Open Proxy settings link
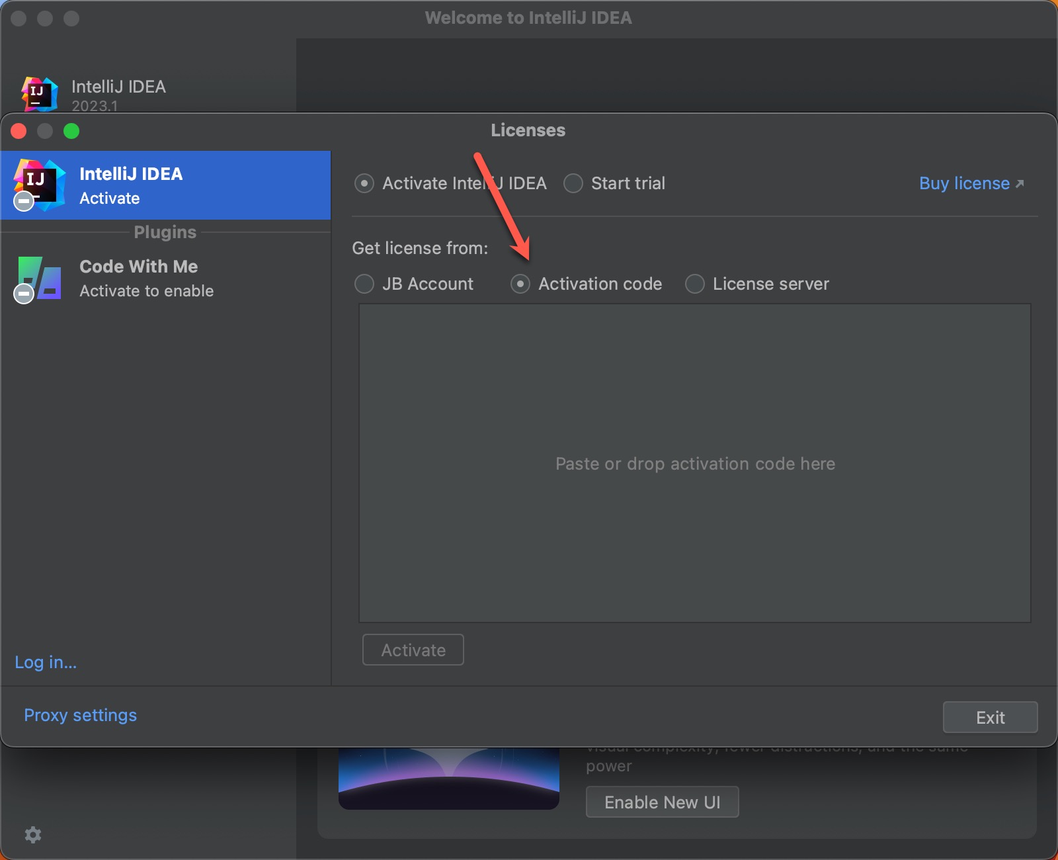1058x860 pixels. (80, 715)
